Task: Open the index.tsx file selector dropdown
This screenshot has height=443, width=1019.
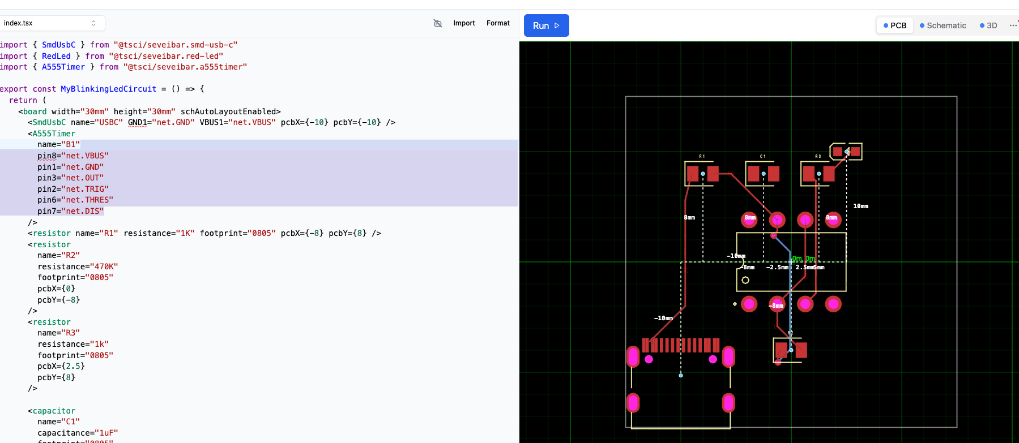Action: [52, 23]
